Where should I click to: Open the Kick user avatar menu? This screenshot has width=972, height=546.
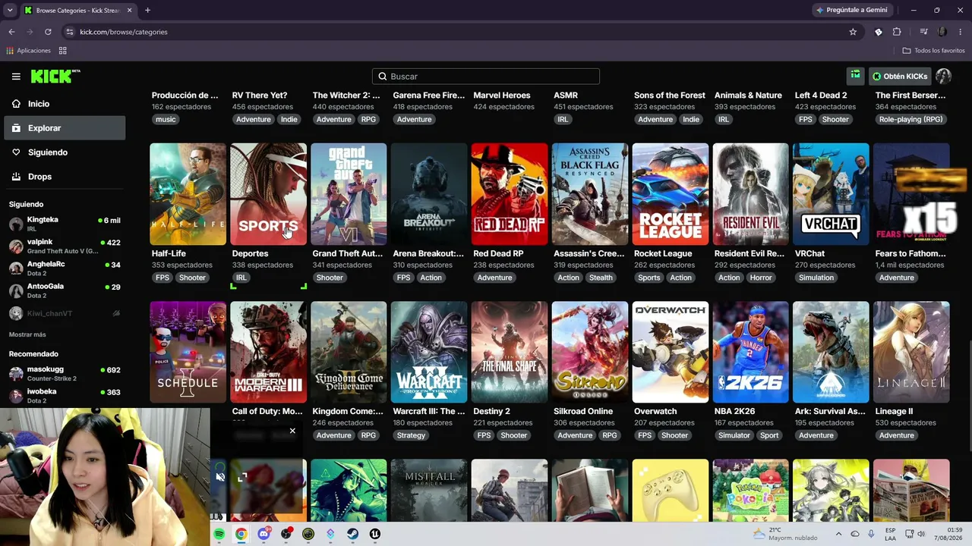[x=944, y=77]
